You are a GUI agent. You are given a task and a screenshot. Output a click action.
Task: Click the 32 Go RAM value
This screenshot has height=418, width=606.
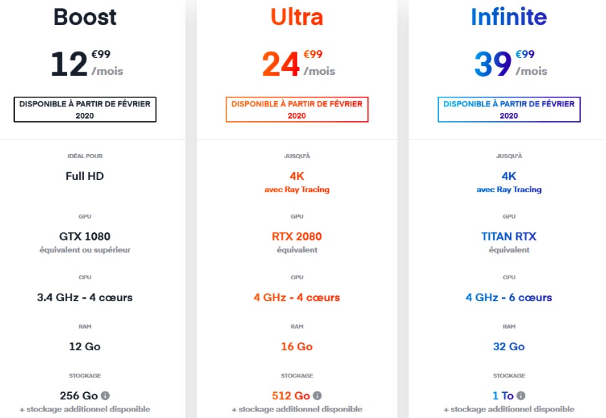(509, 346)
